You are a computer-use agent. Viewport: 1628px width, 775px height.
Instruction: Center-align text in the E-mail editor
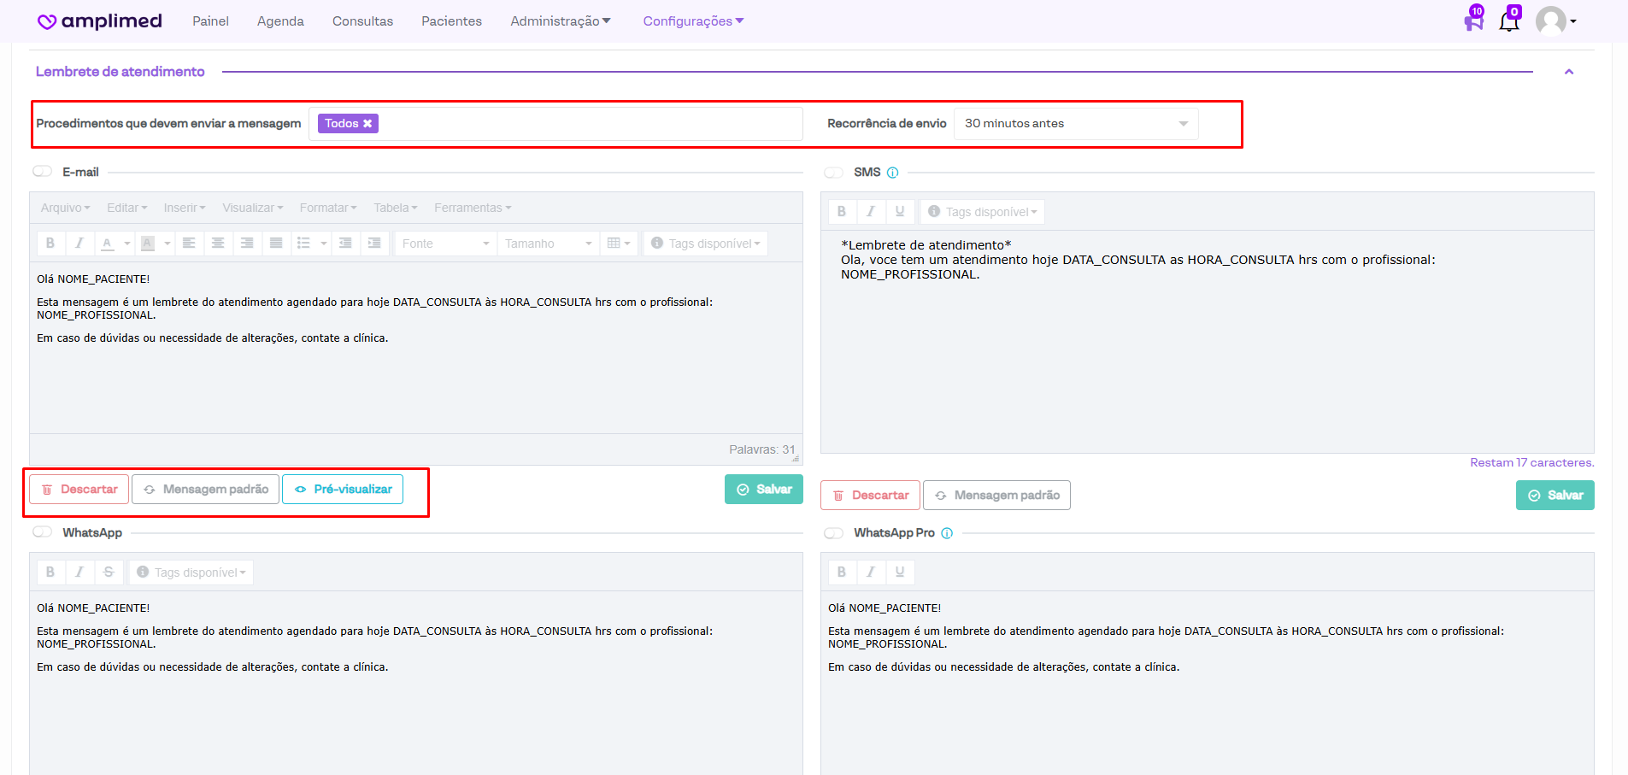[x=218, y=244]
